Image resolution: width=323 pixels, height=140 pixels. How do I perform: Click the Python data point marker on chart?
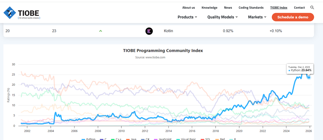tap(309, 77)
